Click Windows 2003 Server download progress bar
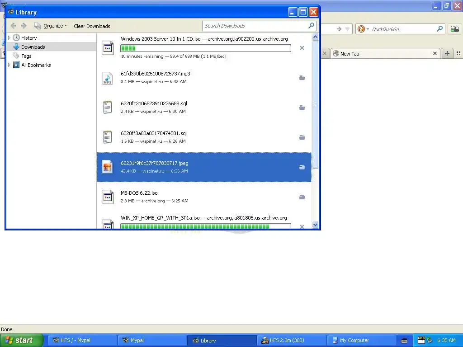Screen dimensions: 463x347 (206, 48)
